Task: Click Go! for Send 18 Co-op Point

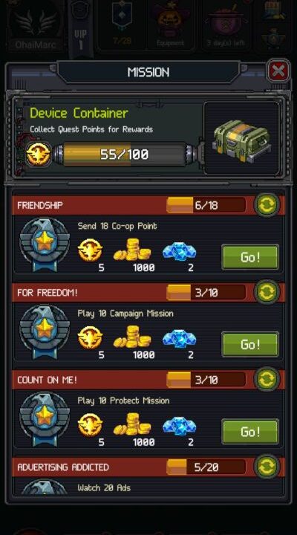Action: (250, 257)
